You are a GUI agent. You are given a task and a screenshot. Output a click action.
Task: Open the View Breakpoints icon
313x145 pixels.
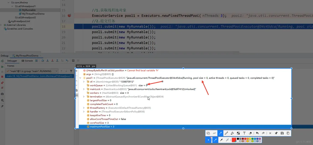[2, 83]
